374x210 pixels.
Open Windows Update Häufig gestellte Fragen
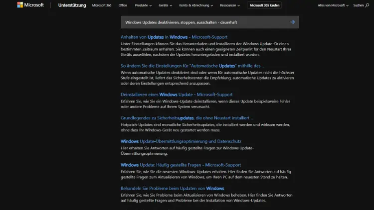[x=181, y=165]
